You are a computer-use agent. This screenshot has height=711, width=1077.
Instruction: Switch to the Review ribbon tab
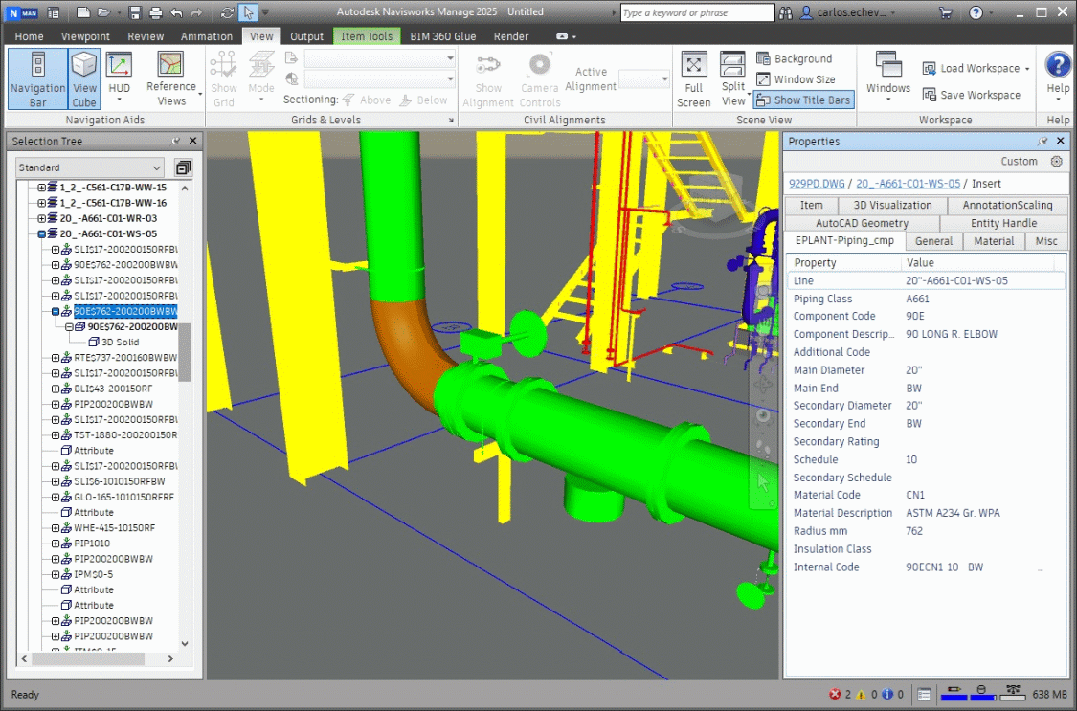pos(146,36)
